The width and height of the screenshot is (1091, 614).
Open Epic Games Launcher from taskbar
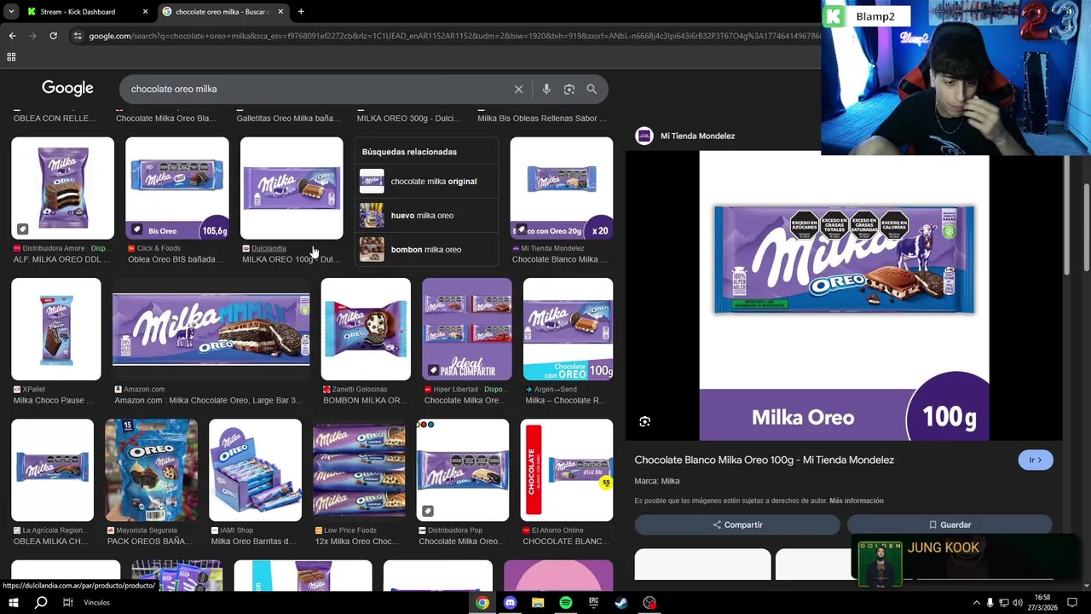click(594, 603)
